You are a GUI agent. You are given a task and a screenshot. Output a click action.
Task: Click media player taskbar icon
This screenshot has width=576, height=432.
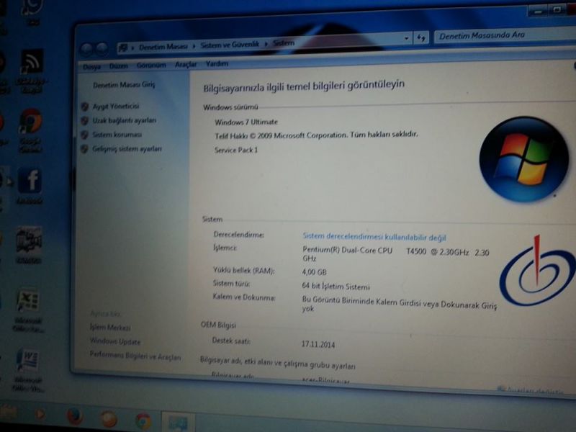click(x=40, y=415)
